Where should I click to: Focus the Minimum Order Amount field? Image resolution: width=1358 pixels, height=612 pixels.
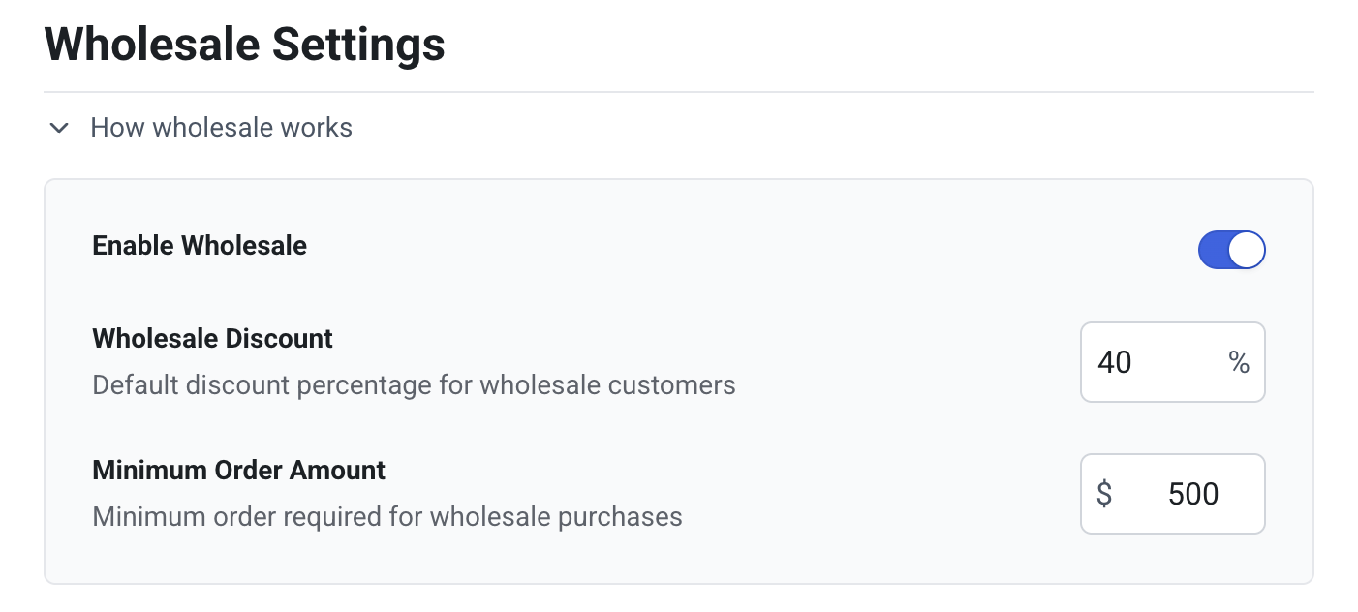coord(1182,494)
